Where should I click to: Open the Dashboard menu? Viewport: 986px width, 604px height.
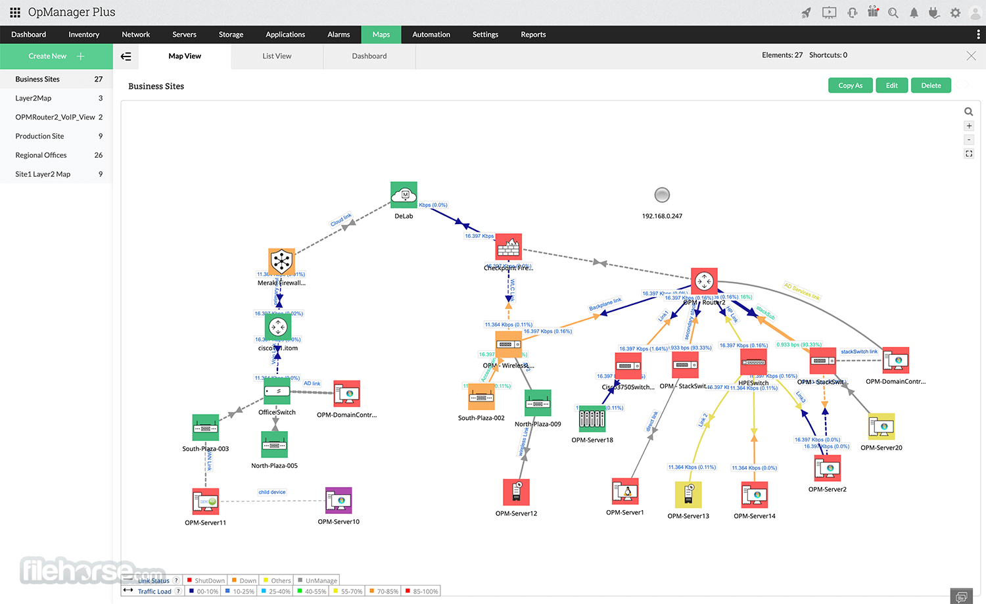29,35
